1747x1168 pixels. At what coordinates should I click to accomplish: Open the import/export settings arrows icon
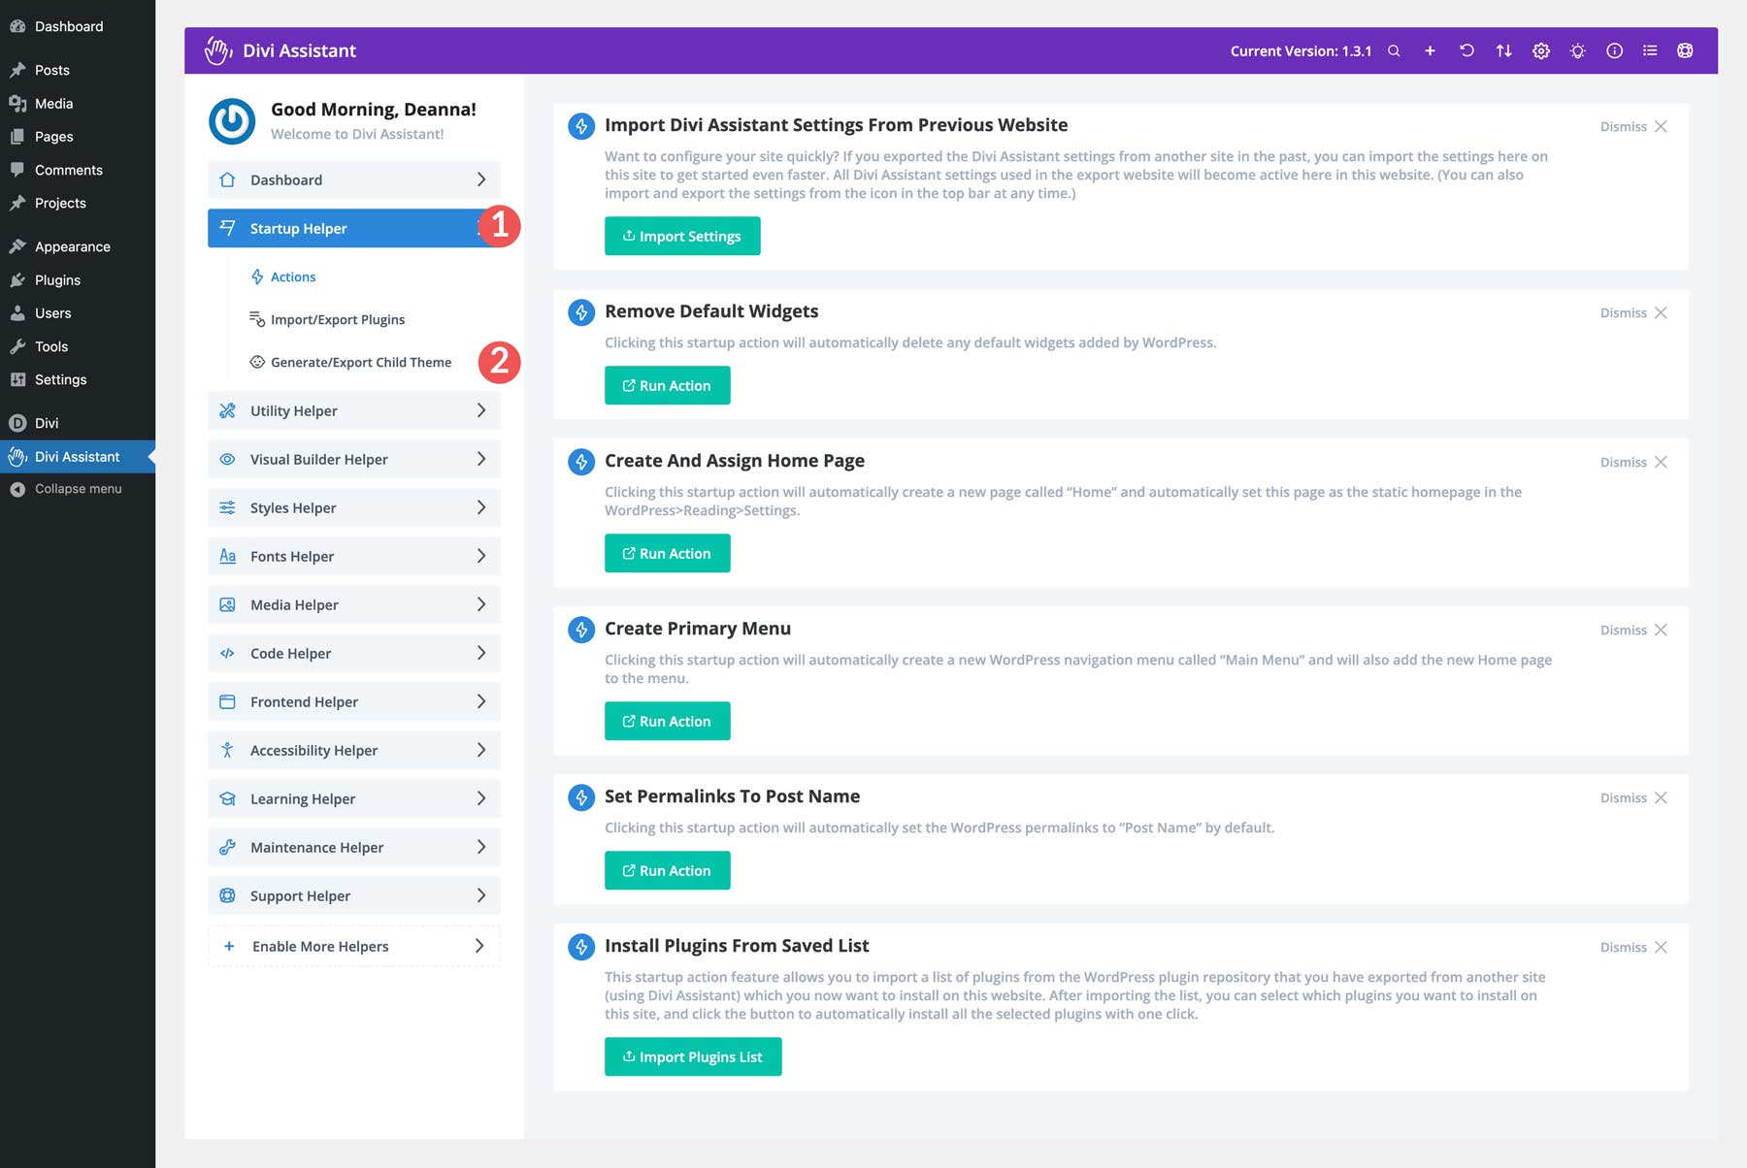pyautogui.click(x=1503, y=50)
